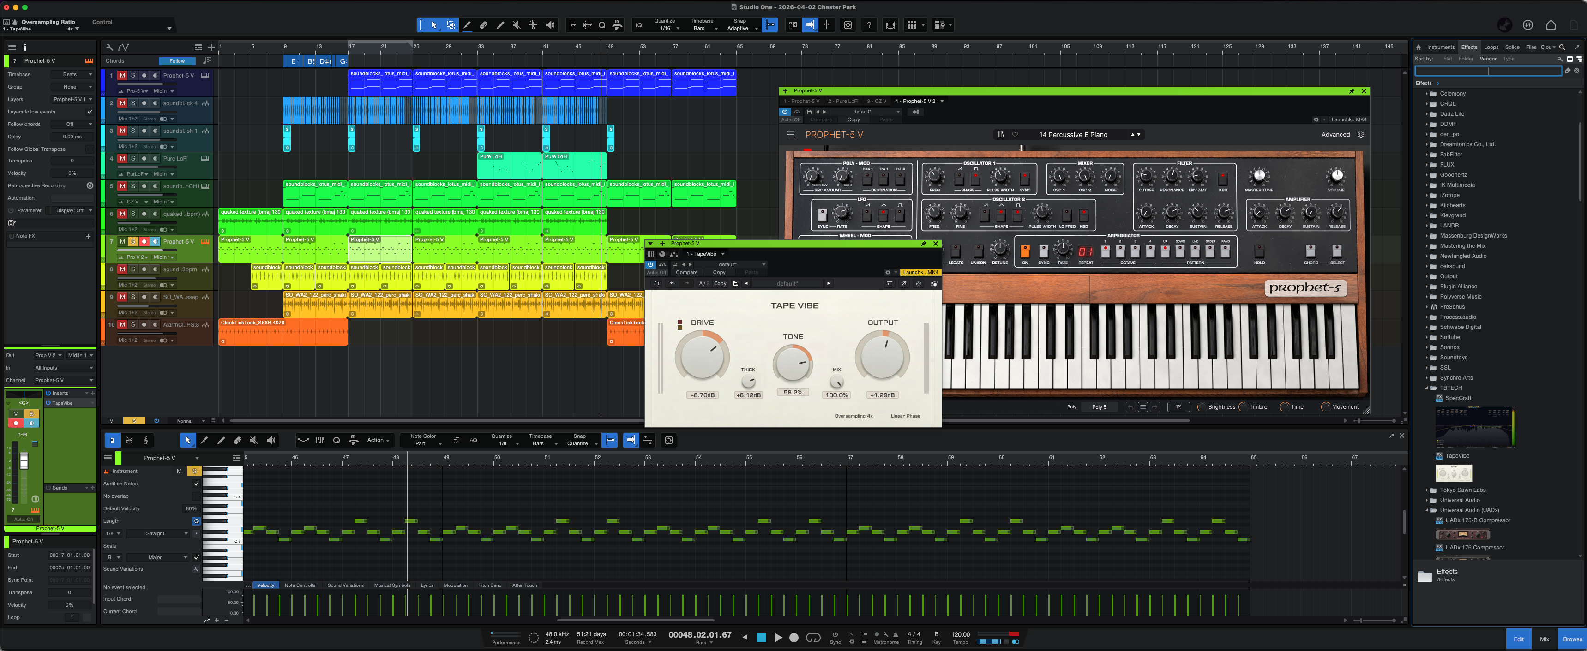This screenshot has width=1587, height=651.
Task: Open the Prophet-5 V hamburger menu
Action: click(790, 135)
